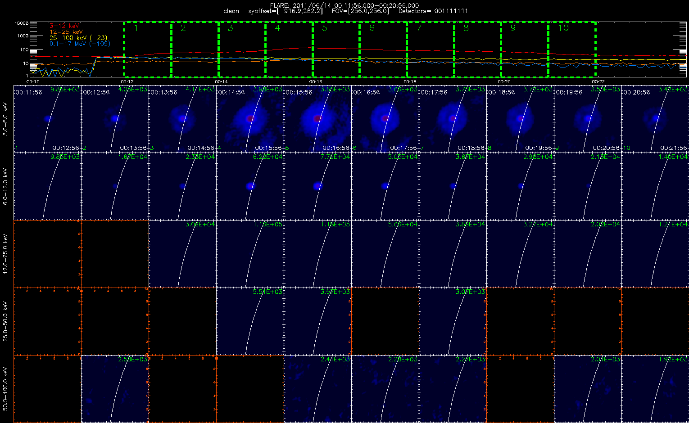Open the 50.0-100.0 keV image in column 6
Viewport: 689px width, 423px height.
385,388
